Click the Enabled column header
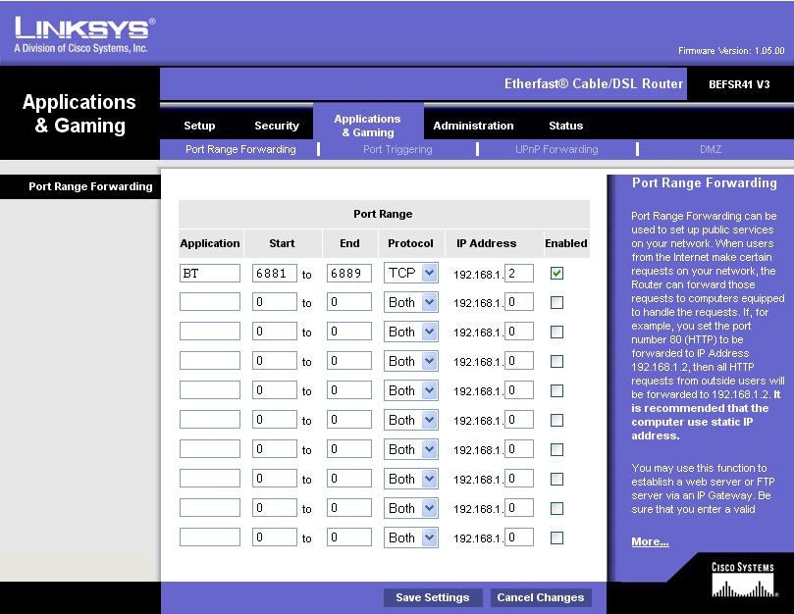The height and width of the screenshot is (614, 794). [x=566, y=243]
